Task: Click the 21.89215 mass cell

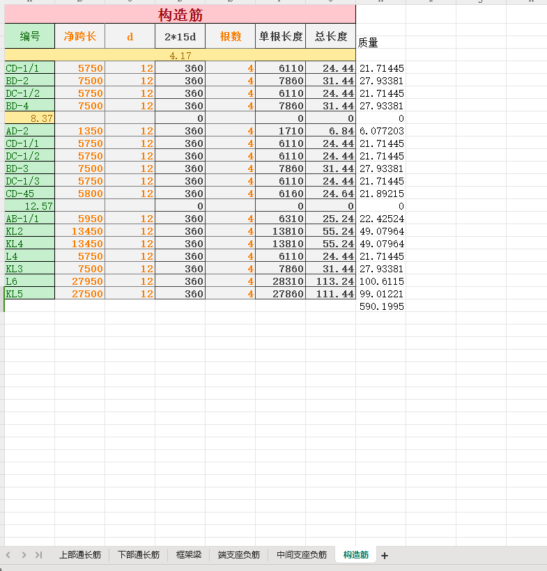Action: coord(381,194)
